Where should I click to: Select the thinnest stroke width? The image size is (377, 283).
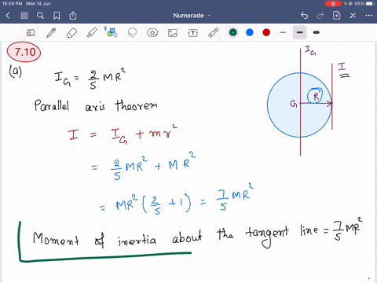coord(283,32)
